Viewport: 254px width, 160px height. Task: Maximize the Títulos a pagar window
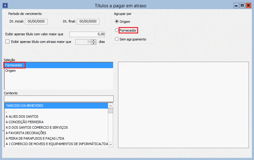(242, 5)
